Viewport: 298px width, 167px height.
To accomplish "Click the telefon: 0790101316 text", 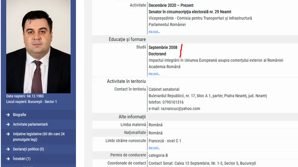I will 166,102.
